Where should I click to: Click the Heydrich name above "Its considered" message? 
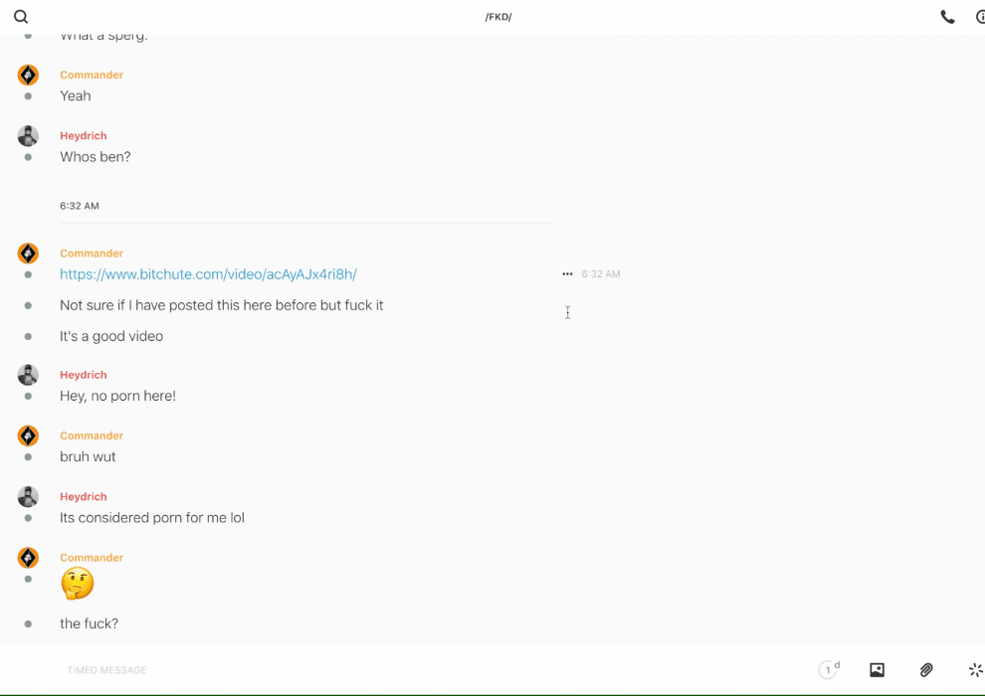click(84, 496)
